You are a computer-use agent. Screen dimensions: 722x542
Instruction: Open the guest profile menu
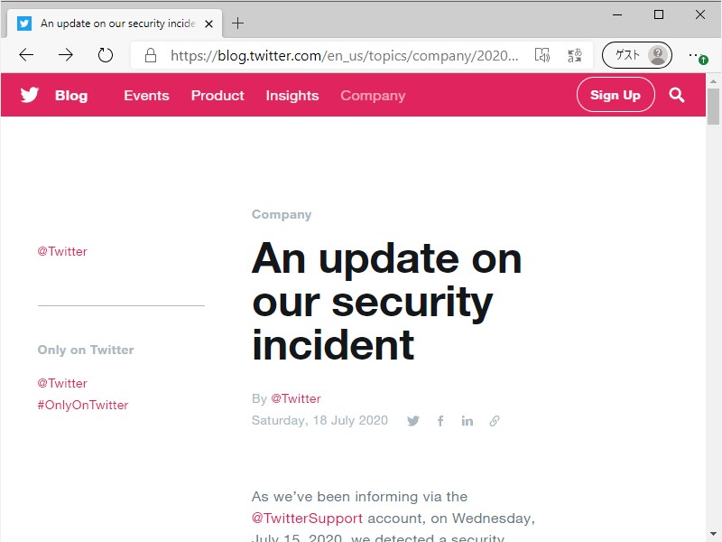click(x=637, y=55)
